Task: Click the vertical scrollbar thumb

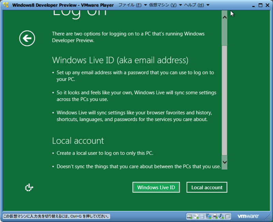Action: 225,100
